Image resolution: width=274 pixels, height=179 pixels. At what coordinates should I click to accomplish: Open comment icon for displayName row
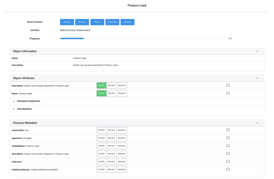pyautogui.click(x=228, y=146)
